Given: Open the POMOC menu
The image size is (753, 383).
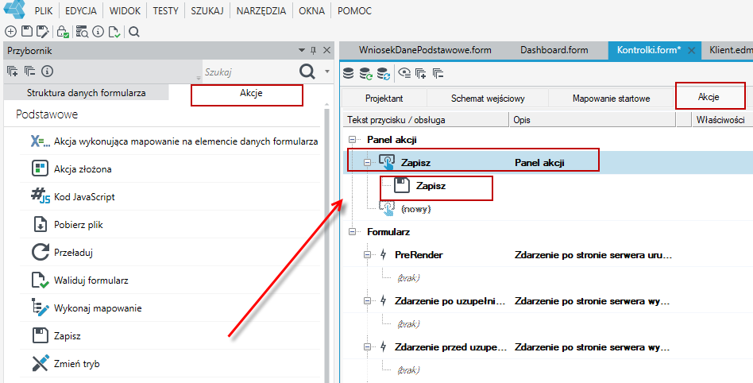Looking at the screenshot, I should 354,10.
